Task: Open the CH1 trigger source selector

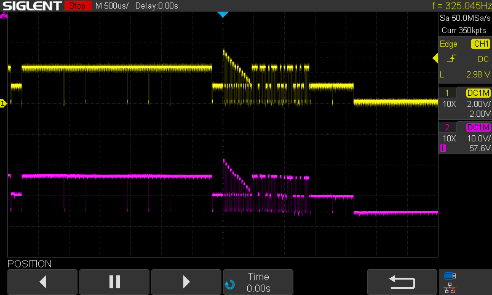Action: pos(480,44)
